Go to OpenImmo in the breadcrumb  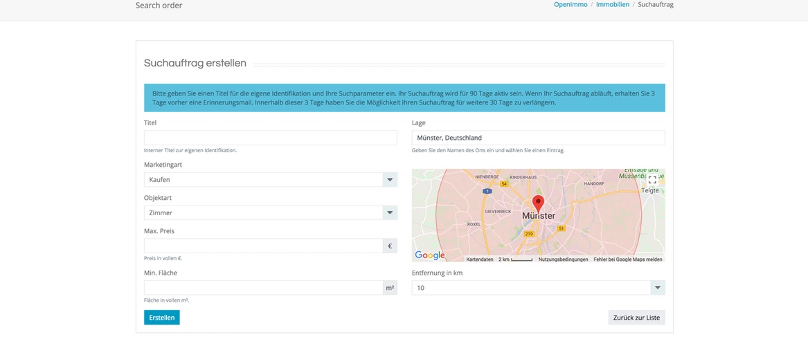[x=571, y=5]
